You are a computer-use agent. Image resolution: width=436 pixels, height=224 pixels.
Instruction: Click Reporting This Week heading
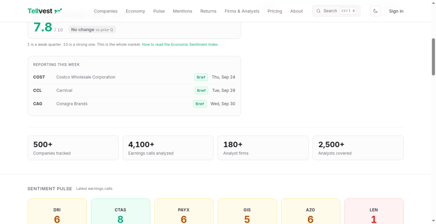coord(57,64)
